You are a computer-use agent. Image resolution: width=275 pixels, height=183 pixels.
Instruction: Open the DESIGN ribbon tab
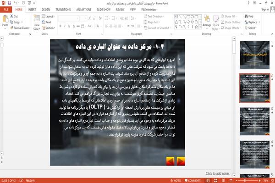pos(46,10)
